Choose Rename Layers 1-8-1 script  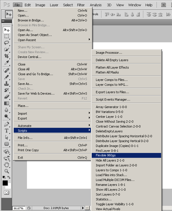pos(126,185)
